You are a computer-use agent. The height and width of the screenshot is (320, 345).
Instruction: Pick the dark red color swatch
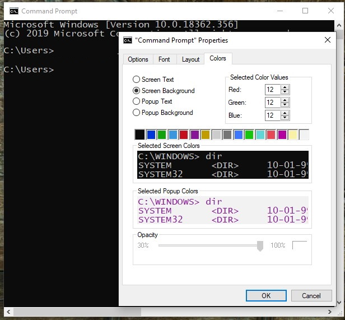(184, 135)
